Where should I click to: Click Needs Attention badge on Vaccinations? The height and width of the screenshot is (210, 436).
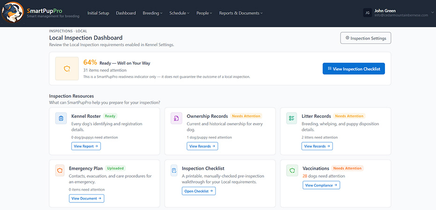coord(347,168)
